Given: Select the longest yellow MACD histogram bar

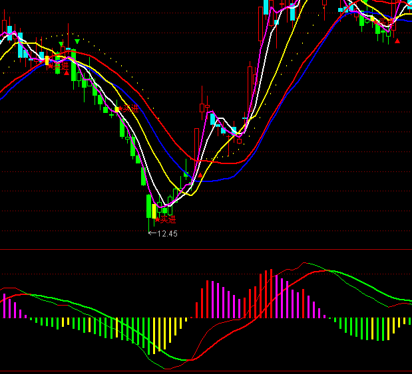Looking at the screenshot, I should [157, 335].
